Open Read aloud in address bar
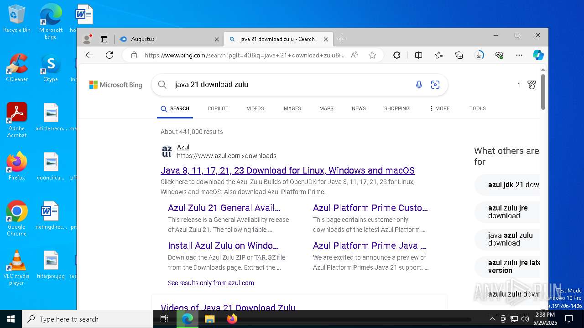 pyautogui.click(x=354, y=55)
